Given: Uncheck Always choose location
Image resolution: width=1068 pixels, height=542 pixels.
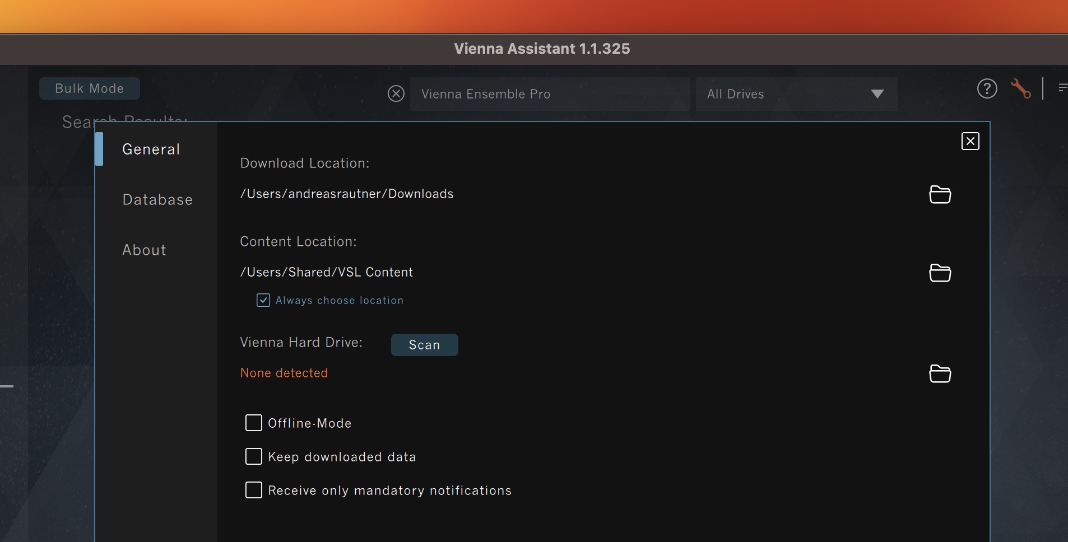Looking at the screenshot, I should click(263, 300).
